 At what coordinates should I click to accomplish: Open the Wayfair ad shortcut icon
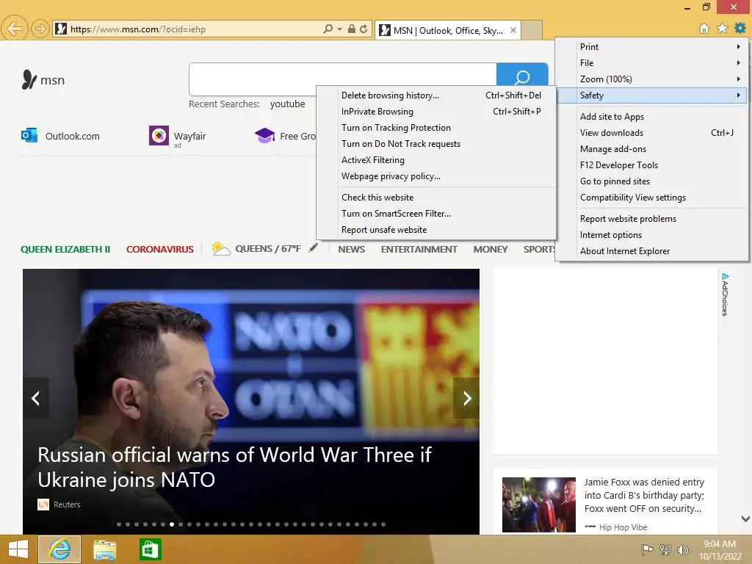(159, 136)
